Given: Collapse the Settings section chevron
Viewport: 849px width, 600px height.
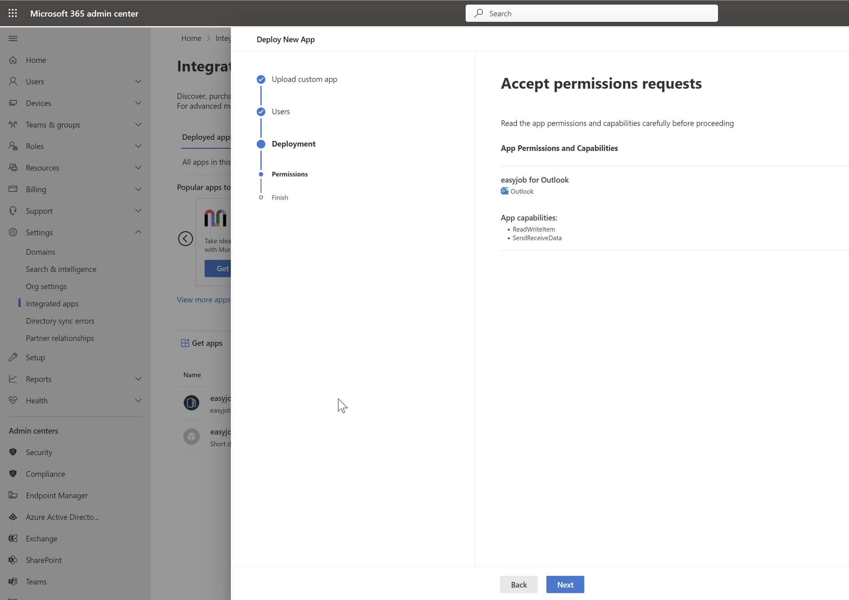Looking at the screenshot, I should coord(138,232).
